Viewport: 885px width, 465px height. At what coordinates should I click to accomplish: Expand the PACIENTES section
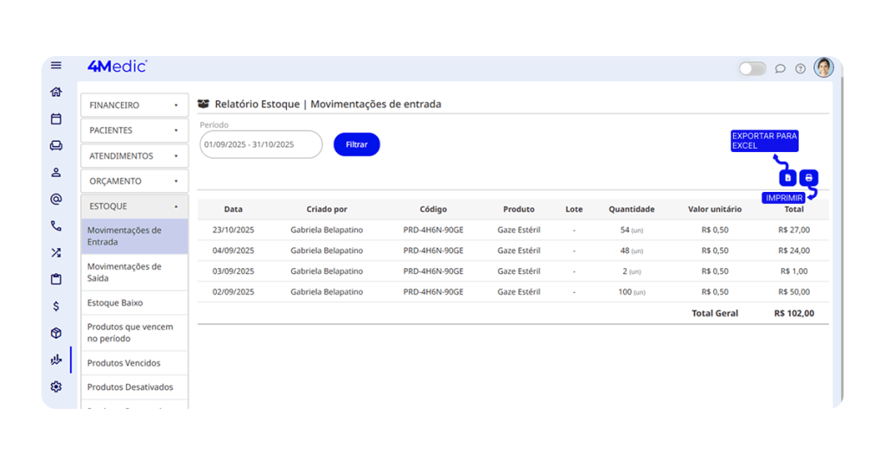[134, 131]
